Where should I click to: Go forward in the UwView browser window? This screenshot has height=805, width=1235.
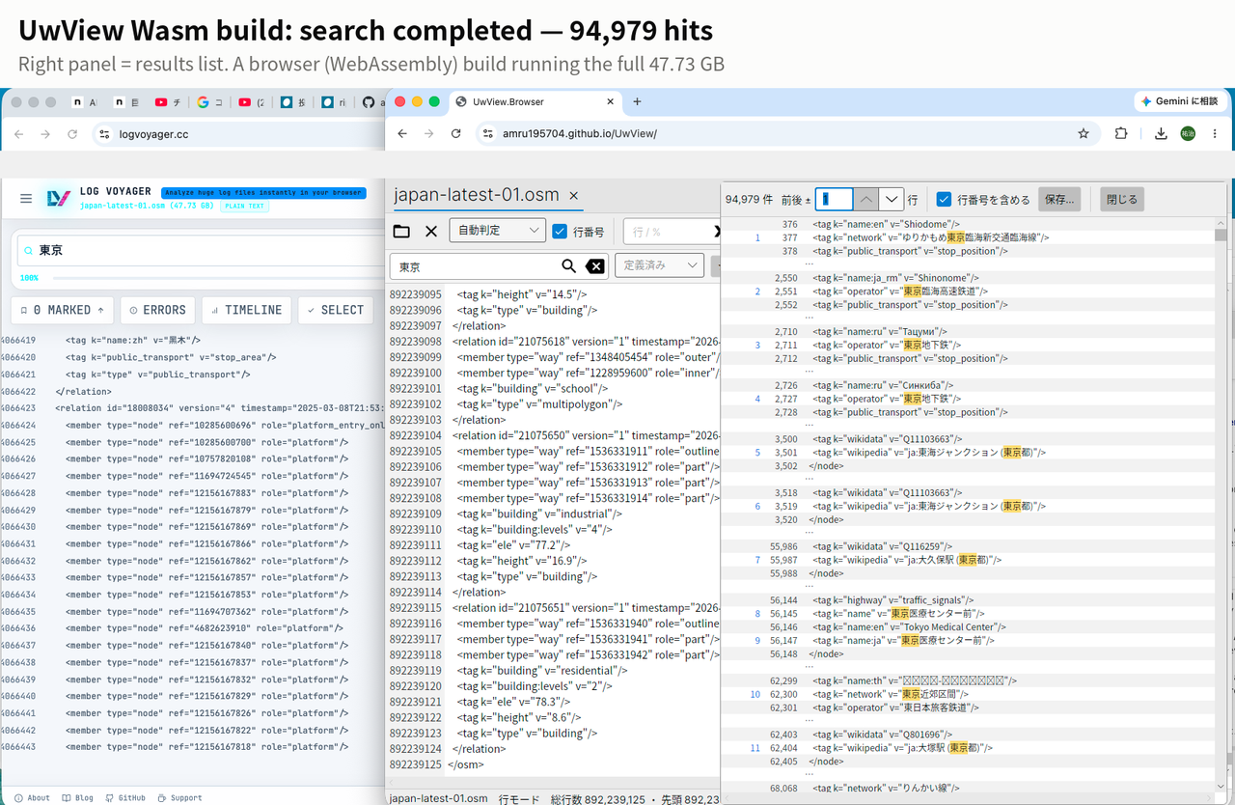[429, 133]
